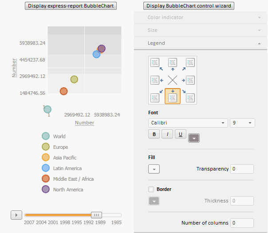Set legend position to top-left
The height and width of the screenshot is (233, 268).
click(x=155, y=63)
